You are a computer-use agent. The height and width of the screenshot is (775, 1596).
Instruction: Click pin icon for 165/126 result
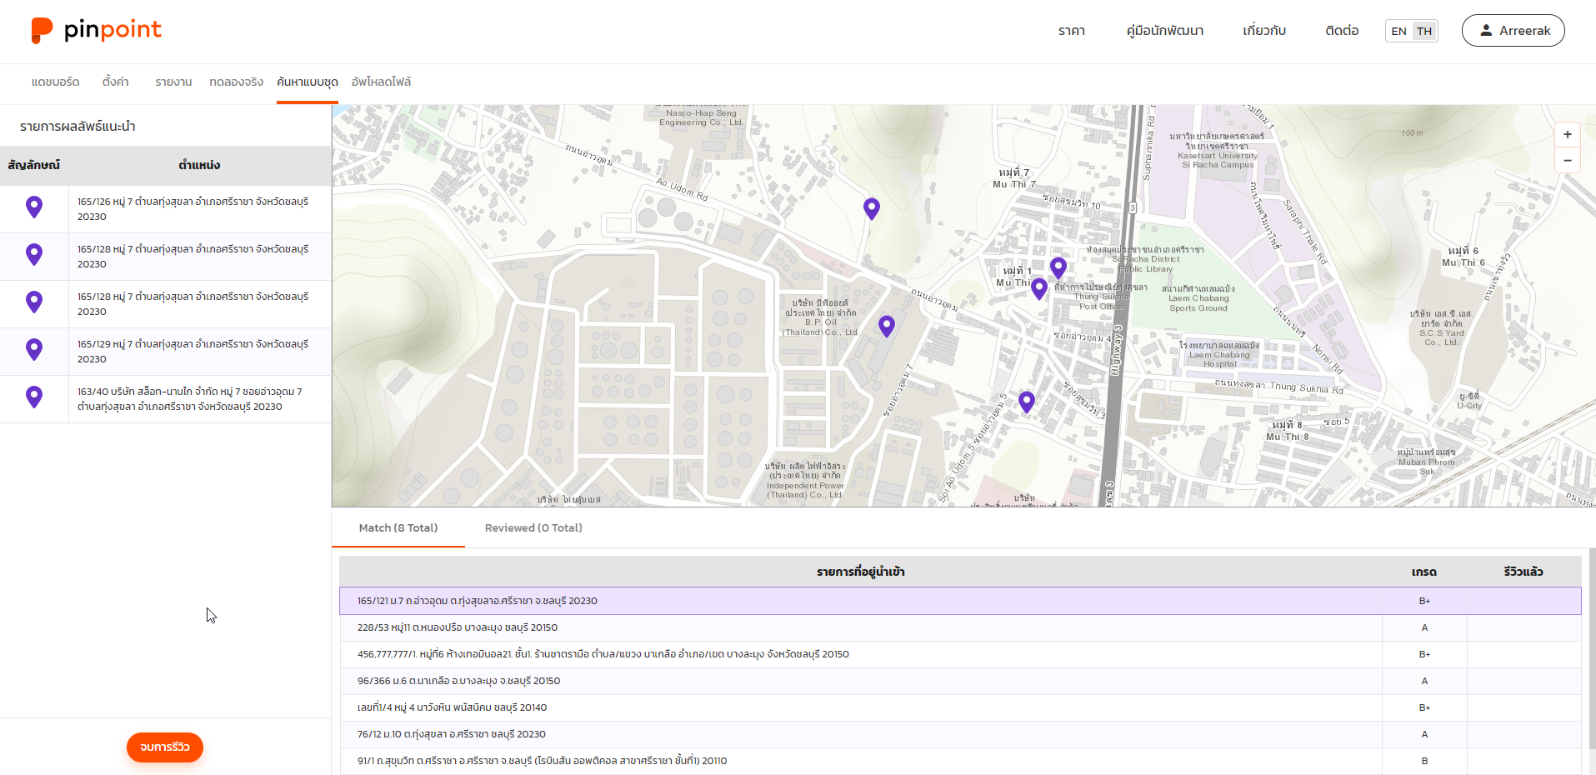34,207
